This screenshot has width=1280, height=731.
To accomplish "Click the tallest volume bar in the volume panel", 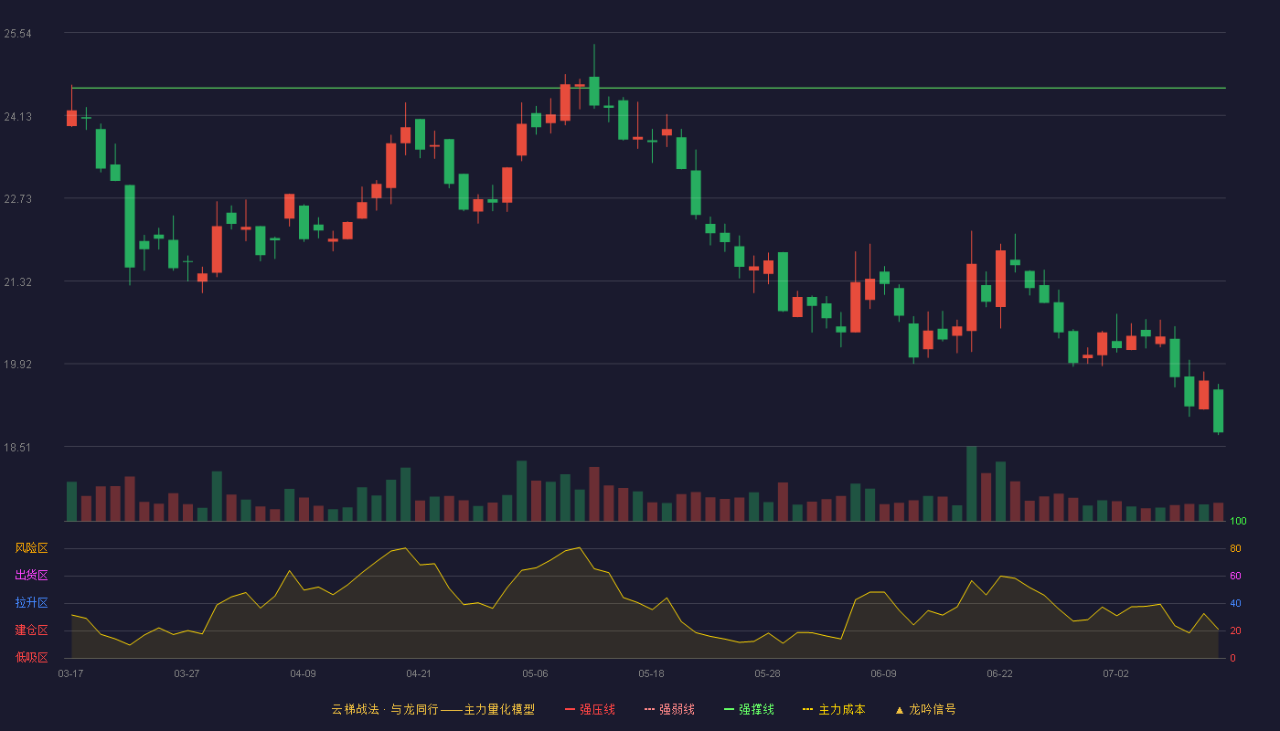I will 971,483.
